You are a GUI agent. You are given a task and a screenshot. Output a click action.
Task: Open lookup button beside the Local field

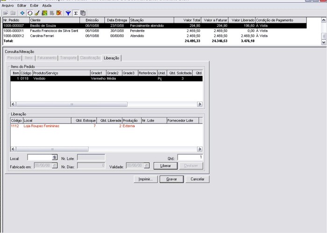(x=54, y=158)
